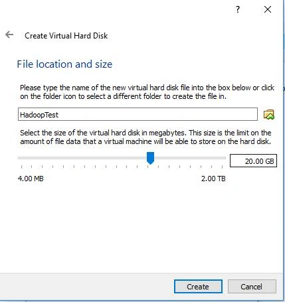Go back using the left arrow icon
This screenshot has height=302, width=285.
coord(9,35)
